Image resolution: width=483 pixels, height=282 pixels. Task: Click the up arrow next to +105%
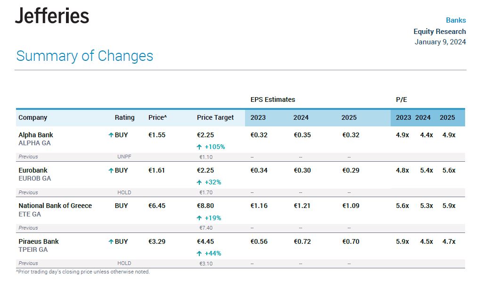coord(199,147)
